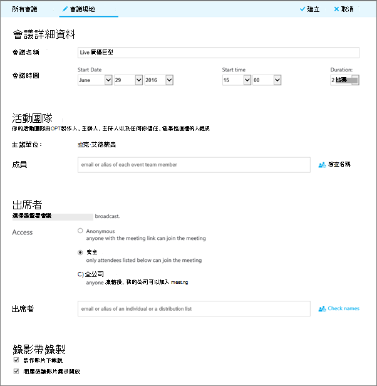Click the text 'only attendees listed below can join the meeting'
This screenshot has height=386, width=377.
(x=144, y=260)
